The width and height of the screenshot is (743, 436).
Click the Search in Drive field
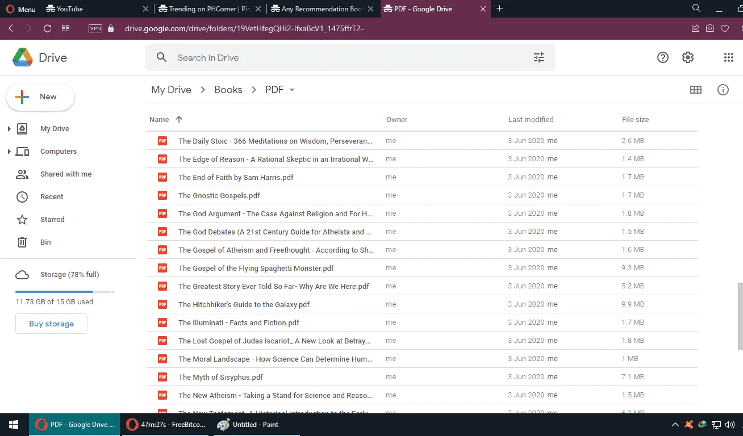[x=350, y=57]
